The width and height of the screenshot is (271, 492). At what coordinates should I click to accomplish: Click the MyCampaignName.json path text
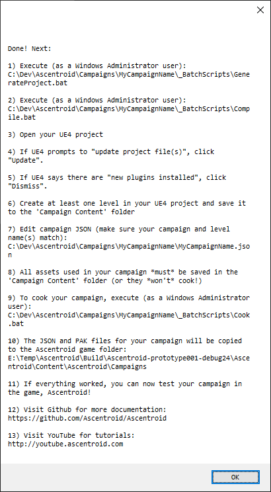pyautogui.click(x=129, y=251)
